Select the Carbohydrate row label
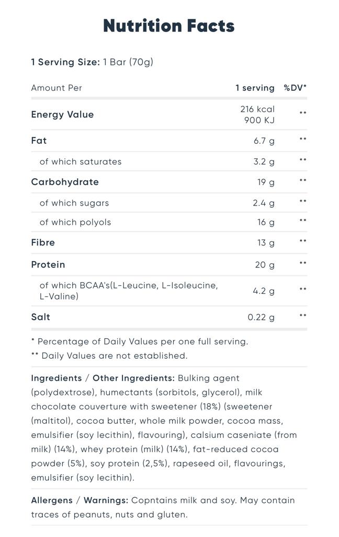Image resolution: width=339 pixels, height=537 pixels. click(65, 182)
